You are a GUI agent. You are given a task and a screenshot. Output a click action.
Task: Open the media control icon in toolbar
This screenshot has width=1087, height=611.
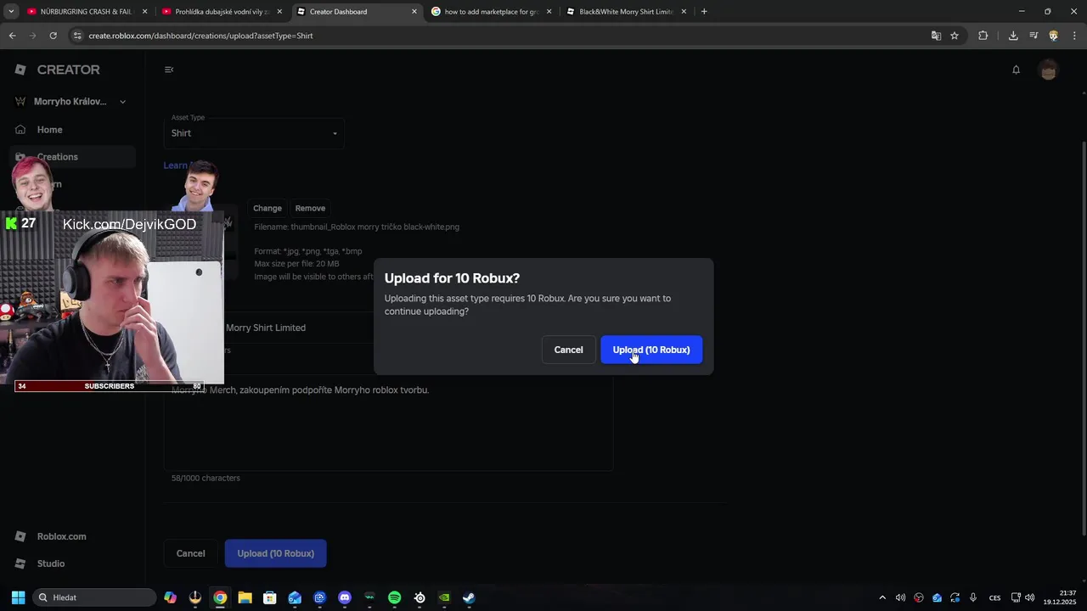click(1033, 36)
